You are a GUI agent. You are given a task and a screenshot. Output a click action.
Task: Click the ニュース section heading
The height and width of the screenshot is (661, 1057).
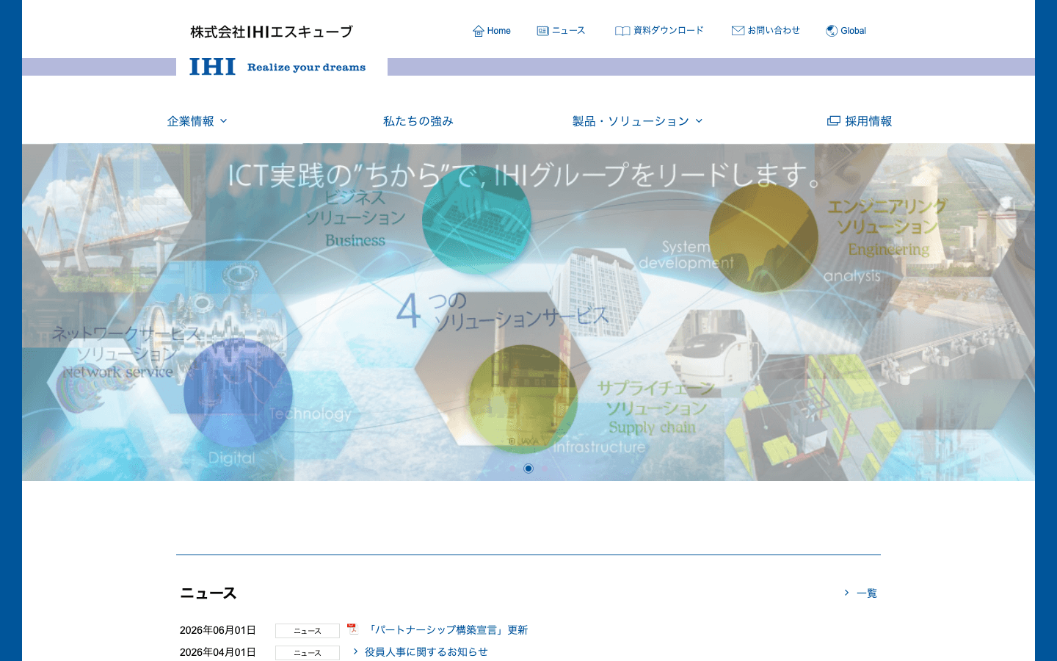(x=208, y=593)
